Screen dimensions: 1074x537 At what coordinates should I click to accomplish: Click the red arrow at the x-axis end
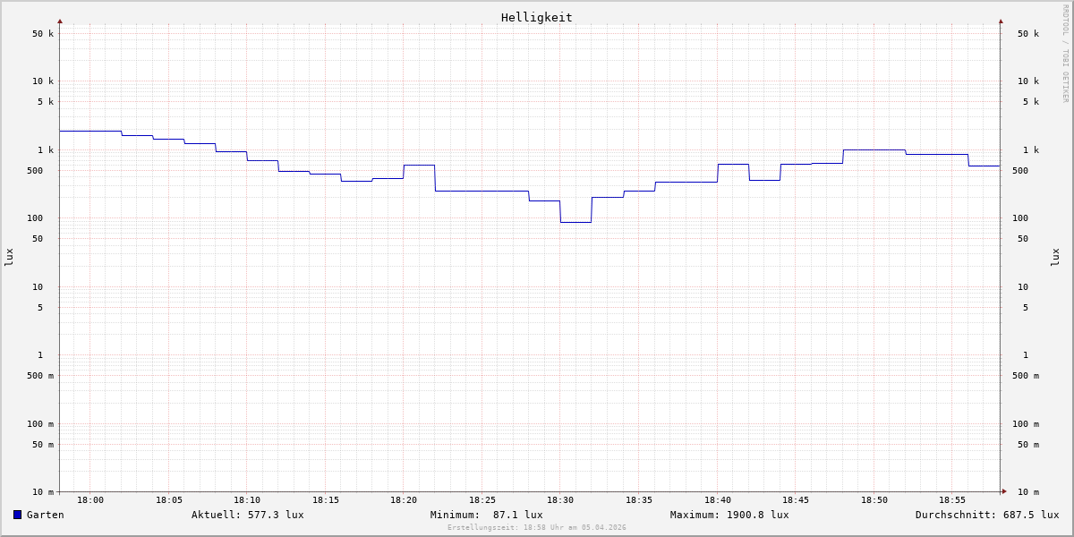tap(1004, 491)
